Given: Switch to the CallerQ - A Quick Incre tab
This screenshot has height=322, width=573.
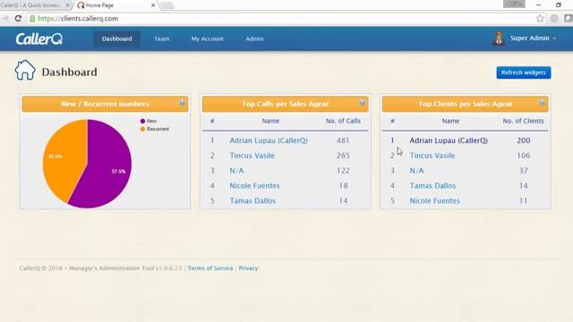Looking at the screenshot, I should 35,5.
